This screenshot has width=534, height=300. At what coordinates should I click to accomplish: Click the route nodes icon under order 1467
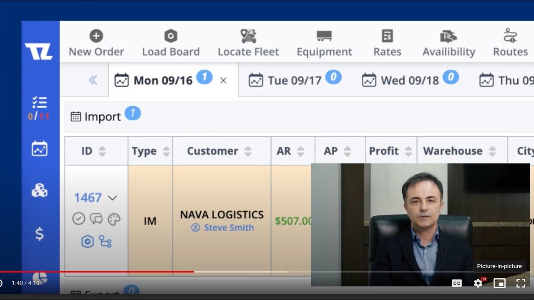105,241
